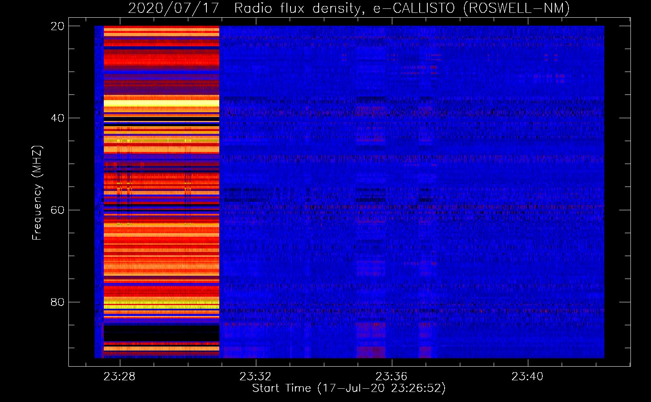This screenshot has height=402, width=651.
Task: Click the 80 MHz frequency tick label
Action: click(58, 302)
